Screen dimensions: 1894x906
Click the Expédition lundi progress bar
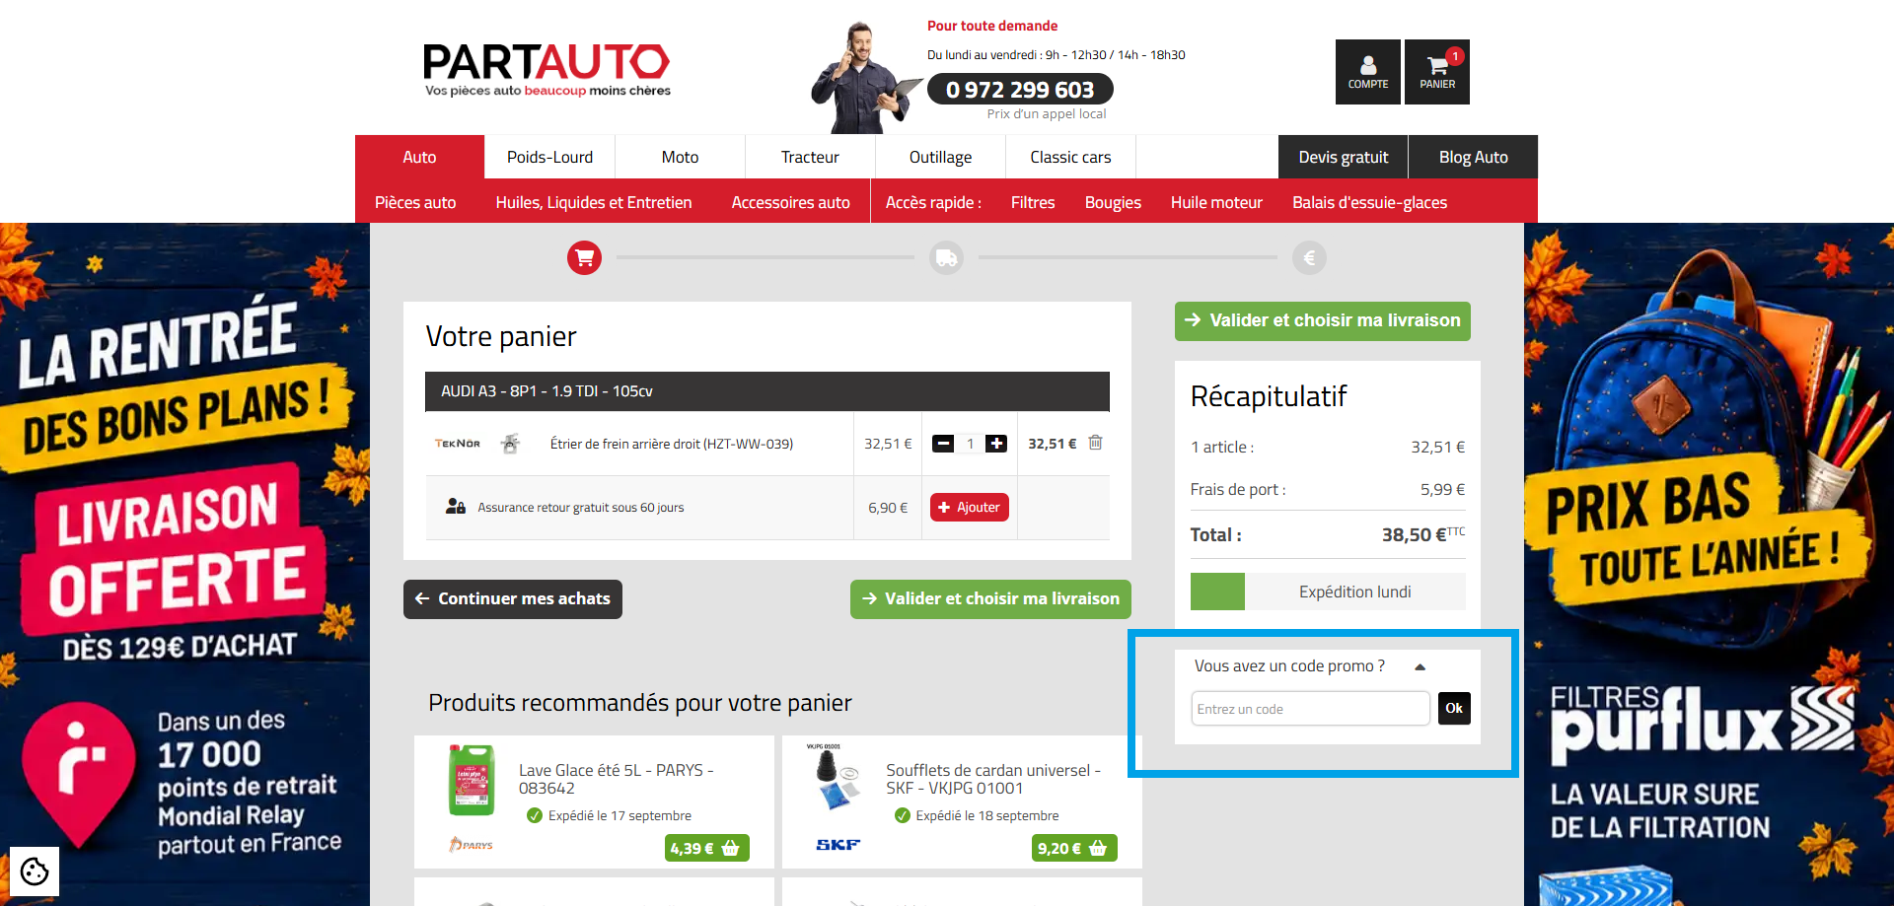1328,592
